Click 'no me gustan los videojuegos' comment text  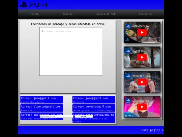pyautogui.click(x=93, y=110)
